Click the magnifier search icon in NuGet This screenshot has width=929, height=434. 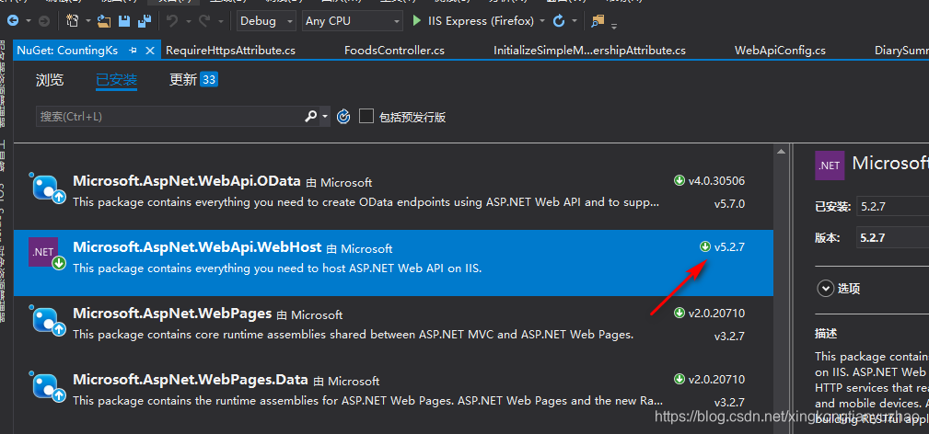pyautogui.click(x=310, y=116)
